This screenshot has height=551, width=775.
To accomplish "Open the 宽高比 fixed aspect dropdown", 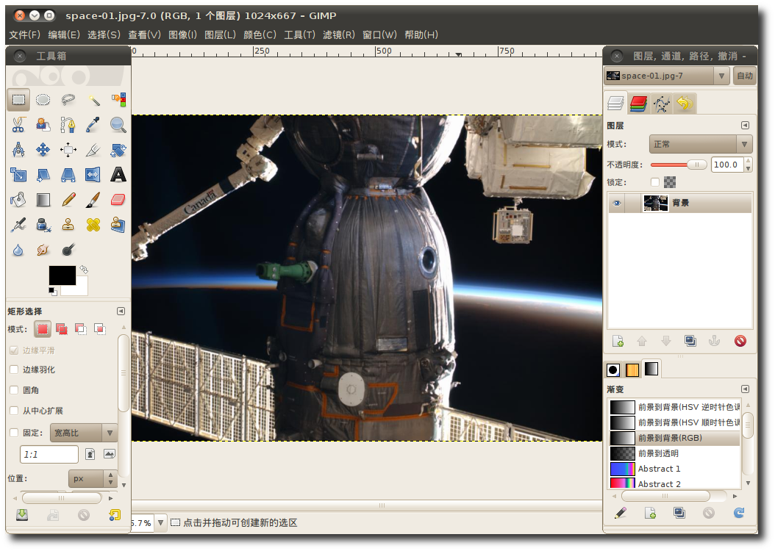I will pyautogui.click(x=83, y=433).
